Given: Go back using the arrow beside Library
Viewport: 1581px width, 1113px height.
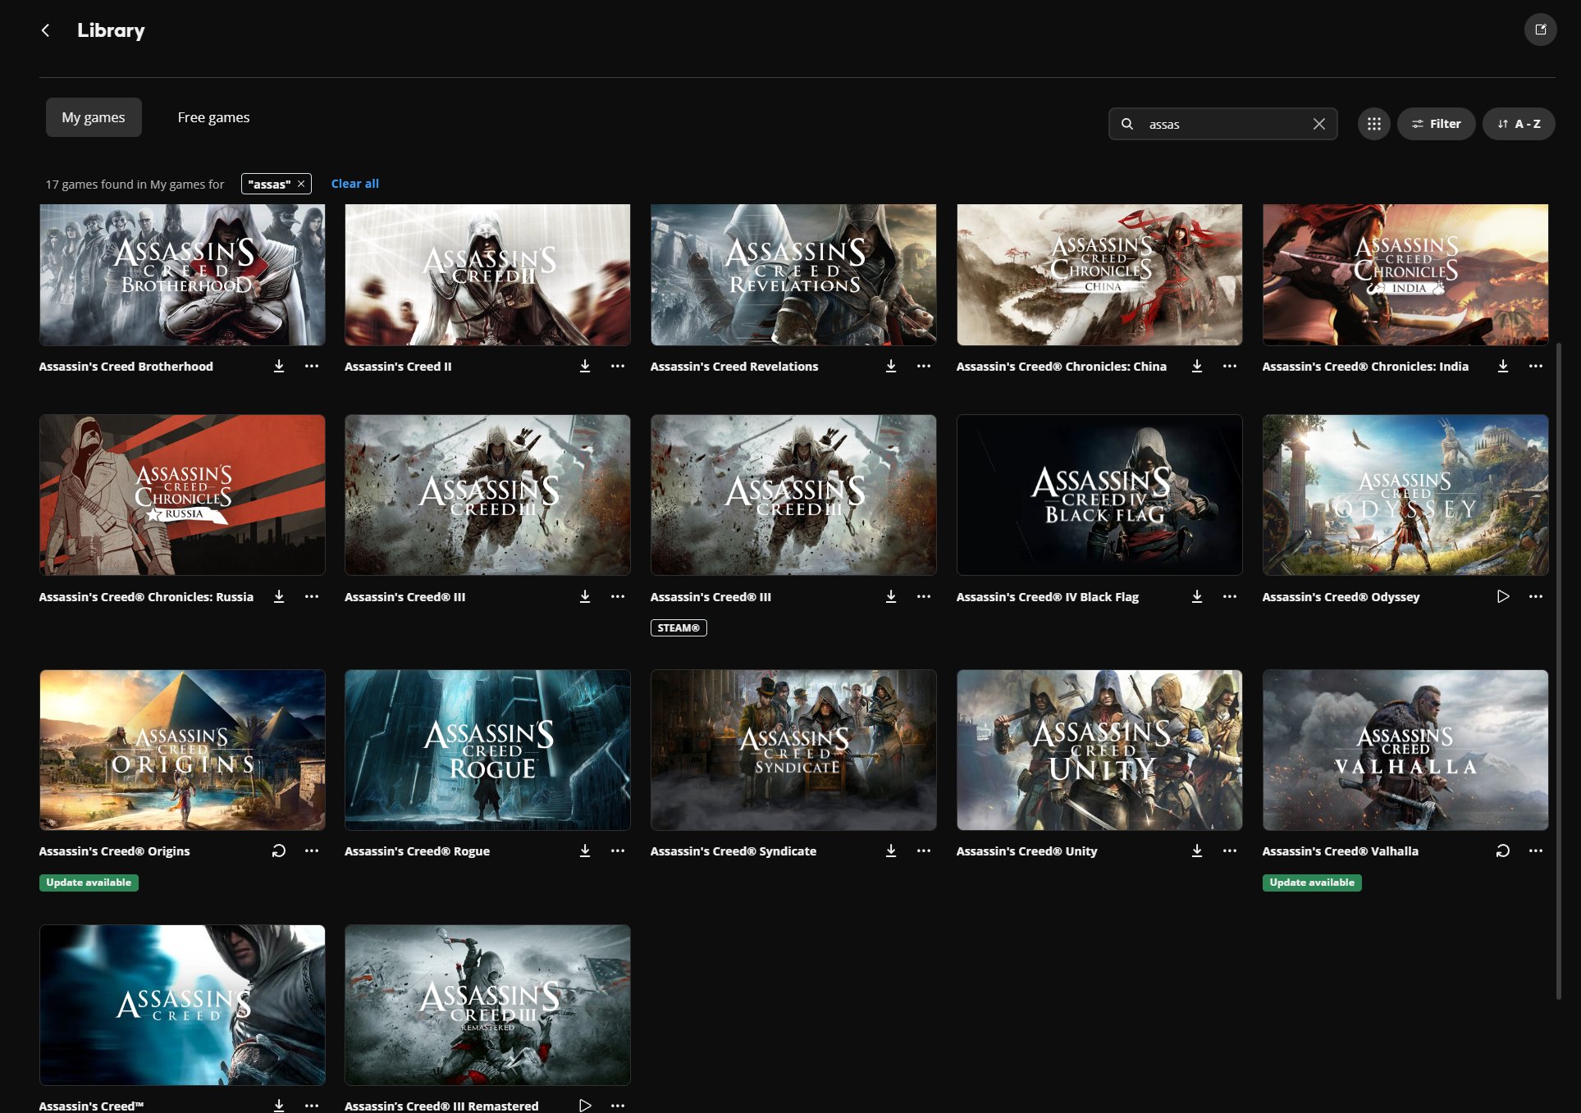Looking at the screenshot, I should 46,30.
